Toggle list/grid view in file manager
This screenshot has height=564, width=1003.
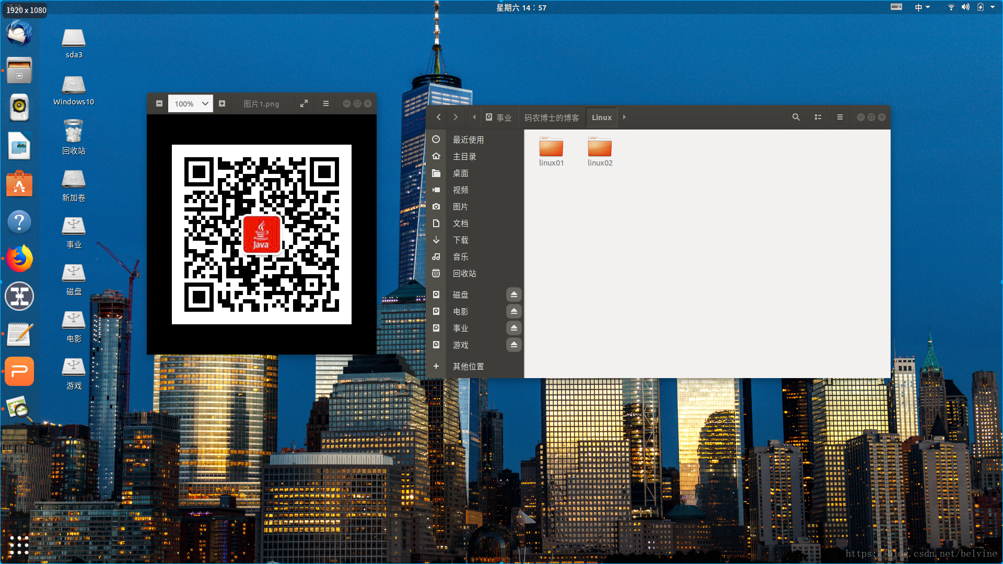tap(818, 117)
